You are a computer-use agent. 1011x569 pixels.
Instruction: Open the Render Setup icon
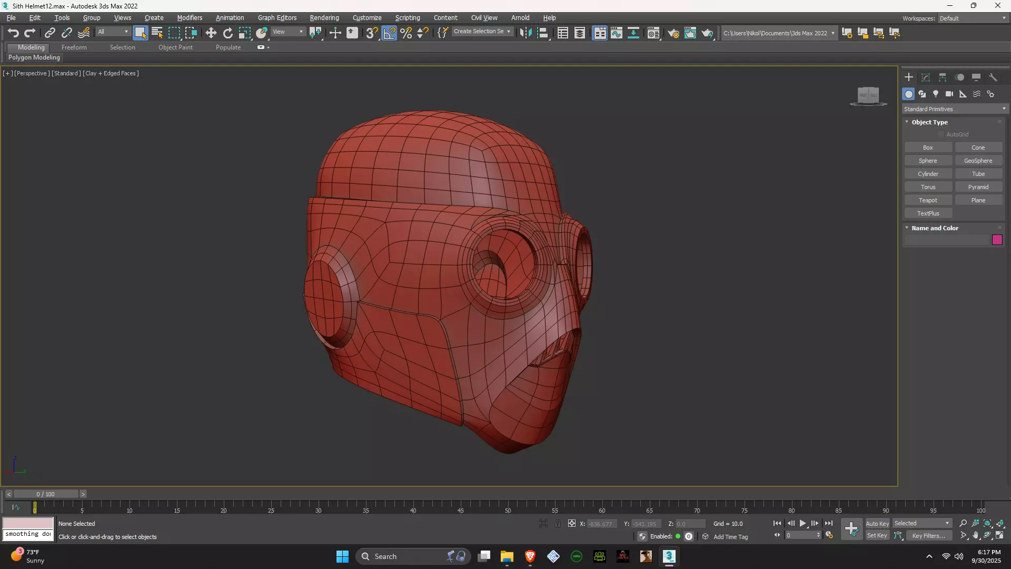tap(673, 33)
